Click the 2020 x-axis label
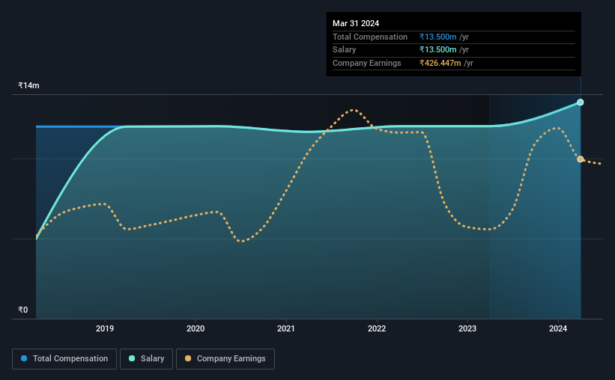 pyautogui.click(x=196, y=328)
